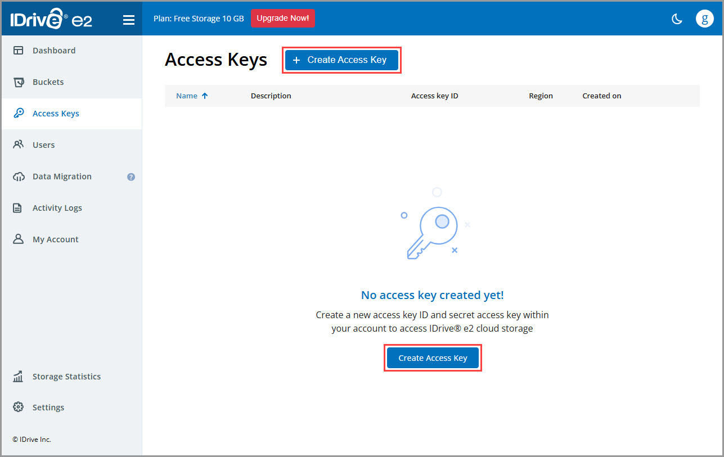
Task: Open the Settings menu item
Action: tap(71, 408)
